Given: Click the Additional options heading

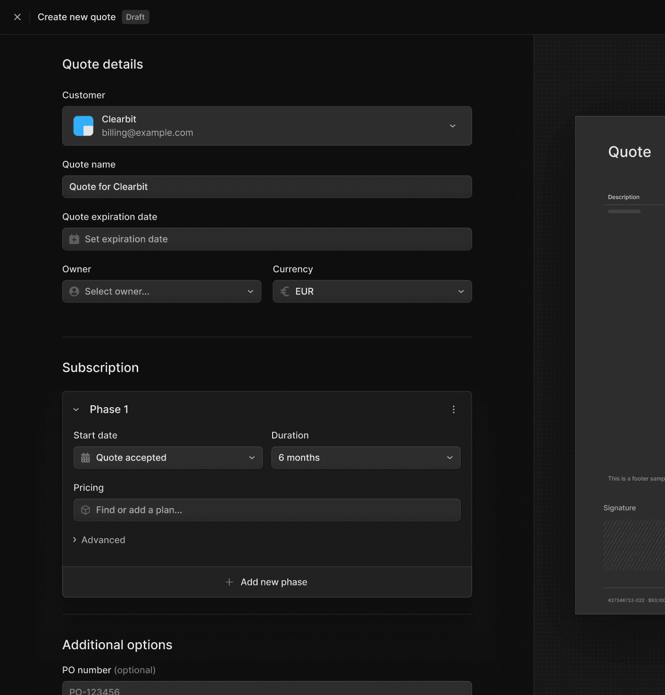Looking at the screenshot, I should tap(117, 645).
